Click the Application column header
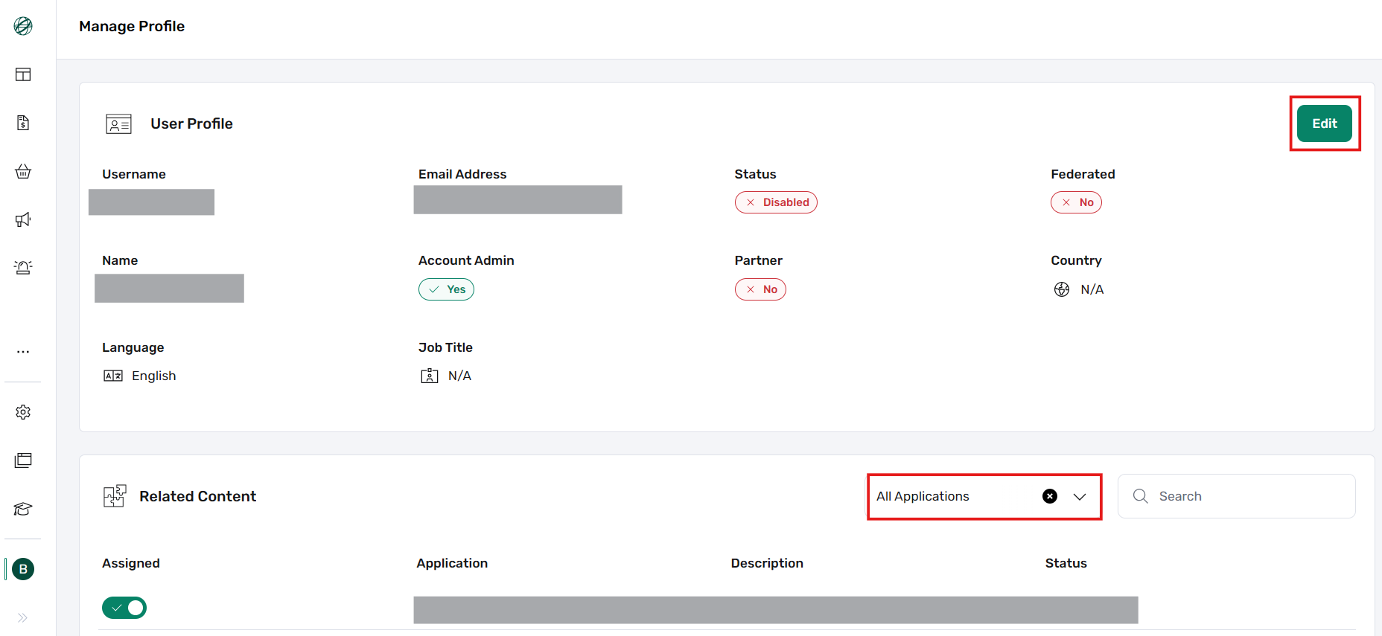1382x636 pixels. click(x=452, y=563)
